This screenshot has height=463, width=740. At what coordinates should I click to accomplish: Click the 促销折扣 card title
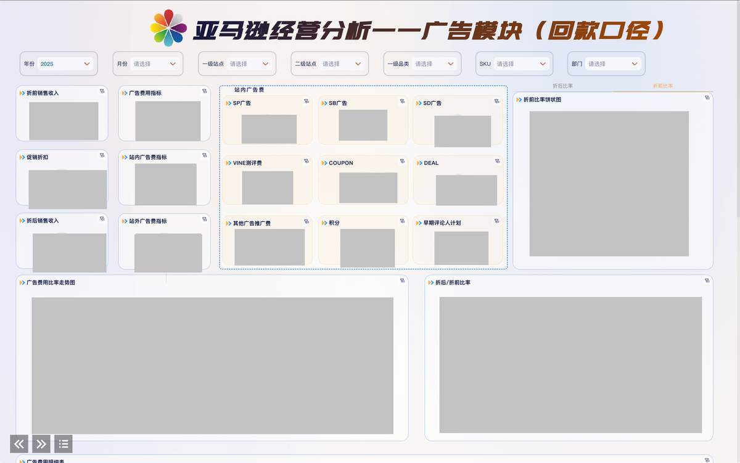click(x=37, y=157)
